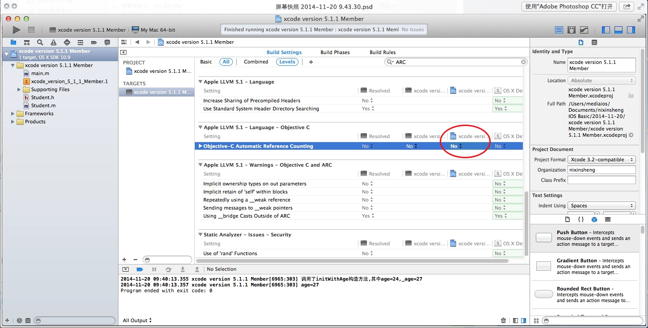The width and height of the screenshot is (648, 328).
Task: Open the Build Rules tab
Action: click(x=383, y=52)
